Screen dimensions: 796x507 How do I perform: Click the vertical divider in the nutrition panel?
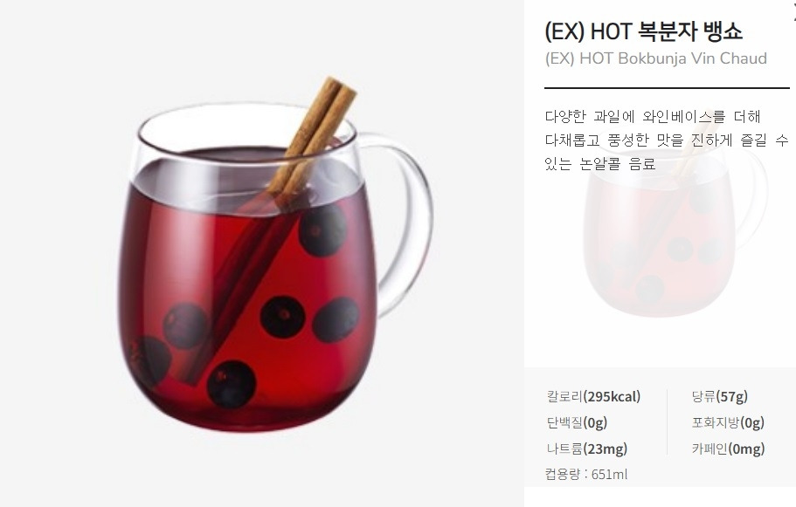[667, 421]
